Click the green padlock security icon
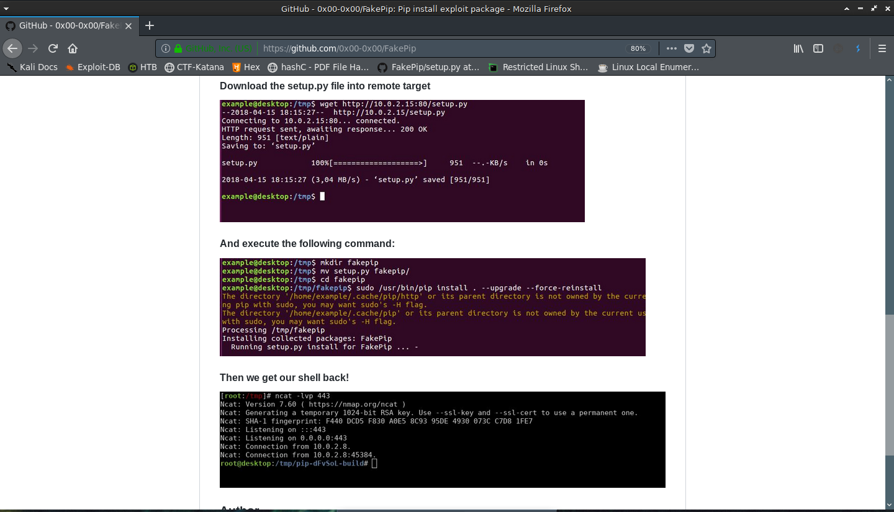The height and width of the screenshot is (512, 894). (x=178, y=48)
